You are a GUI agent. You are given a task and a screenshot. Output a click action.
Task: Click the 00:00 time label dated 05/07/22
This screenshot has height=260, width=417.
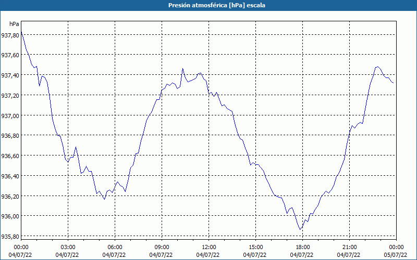point(396,248)
